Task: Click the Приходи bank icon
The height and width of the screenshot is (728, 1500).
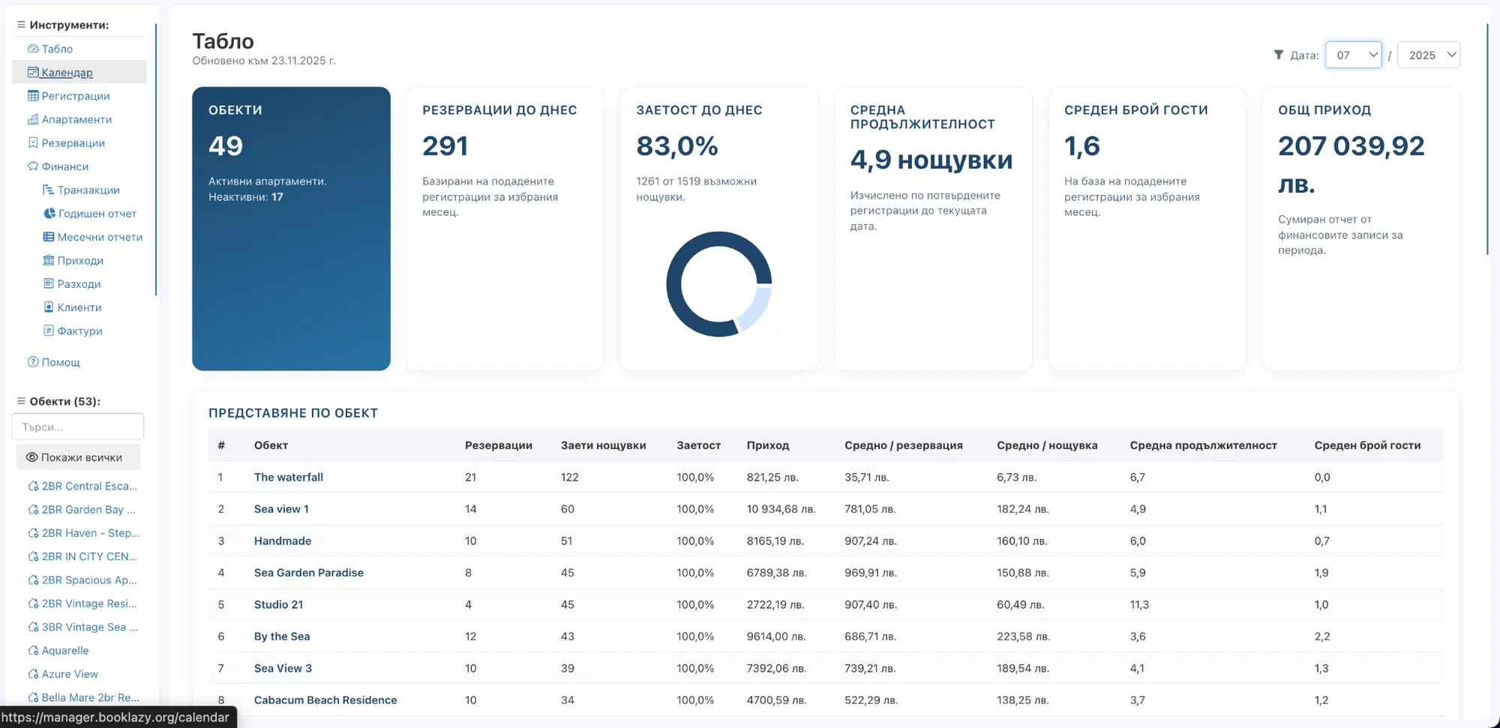Action: (x=49, y=260)
